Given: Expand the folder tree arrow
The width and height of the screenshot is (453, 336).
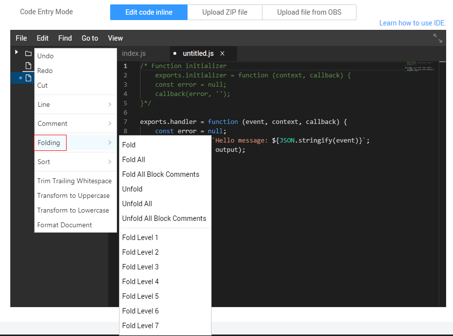Looking at the screenshot, I should (x=17, y=52).
